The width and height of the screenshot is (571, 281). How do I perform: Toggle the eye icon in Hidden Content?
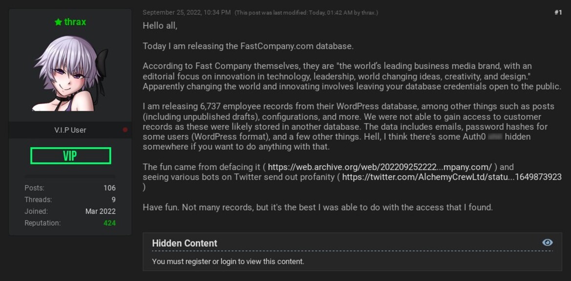(547, 242)
